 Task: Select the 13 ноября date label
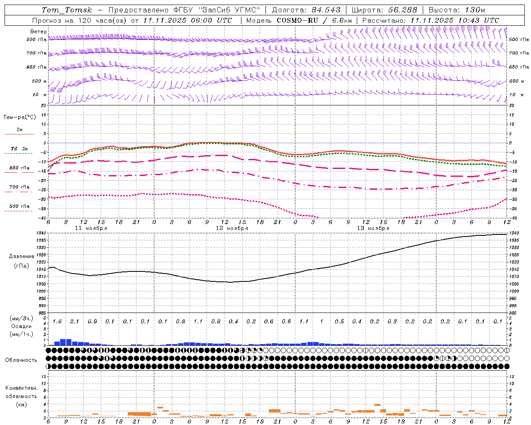point(373,228)
